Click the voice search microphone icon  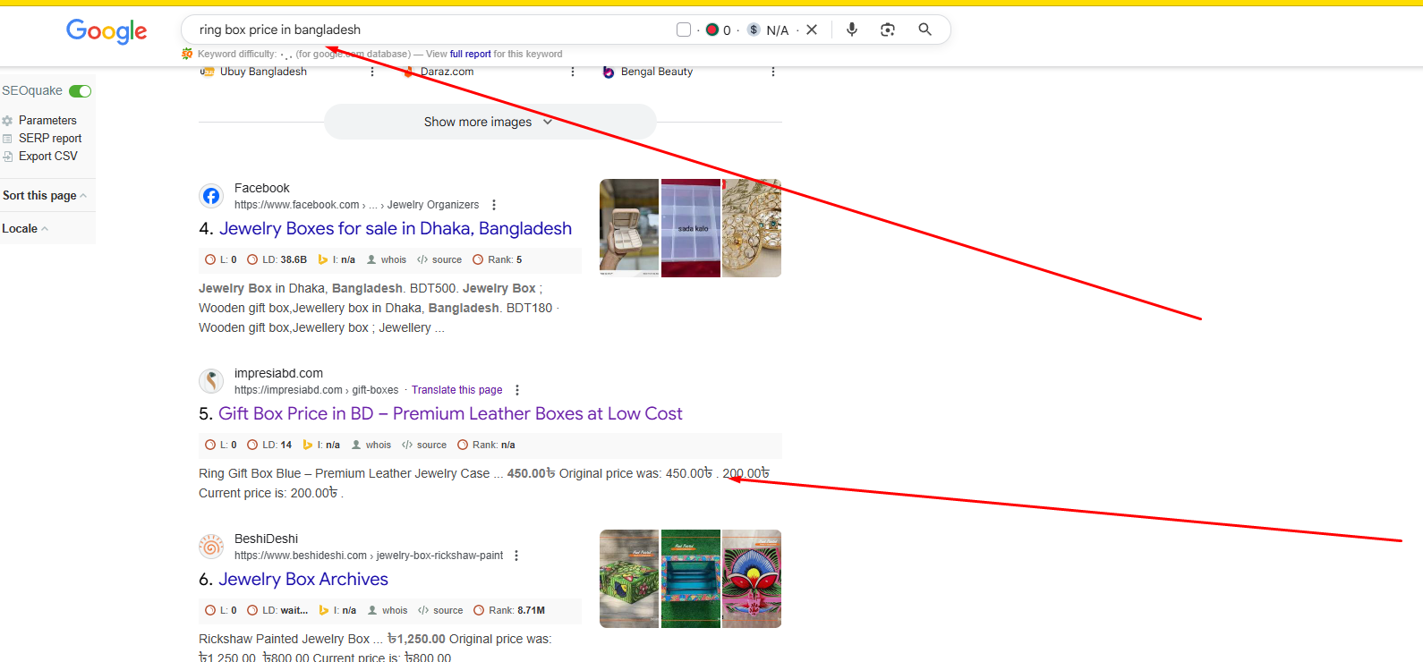click(851, 30)
